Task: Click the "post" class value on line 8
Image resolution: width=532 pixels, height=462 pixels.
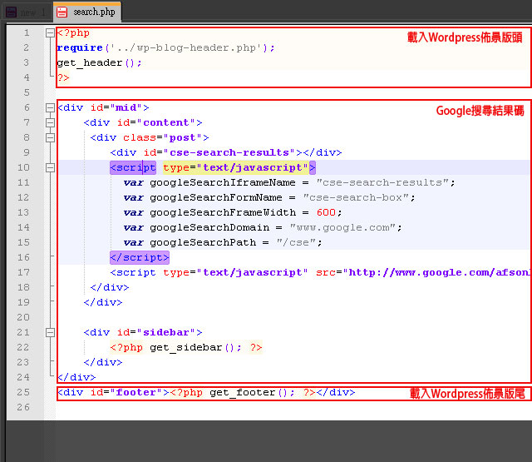Action: pos(183,137)
